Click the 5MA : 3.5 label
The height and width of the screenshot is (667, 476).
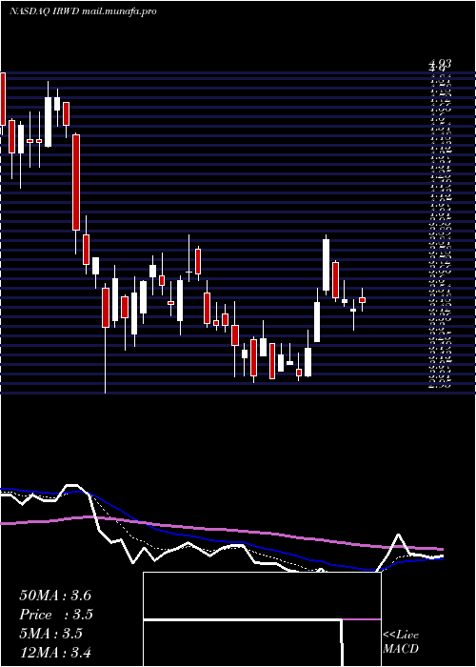coord(51,634)
